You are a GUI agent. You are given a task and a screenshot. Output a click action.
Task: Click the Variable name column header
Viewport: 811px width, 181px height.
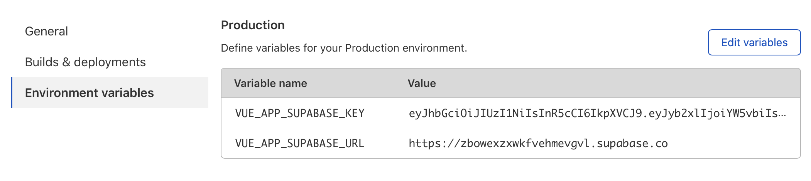(270, 83)
